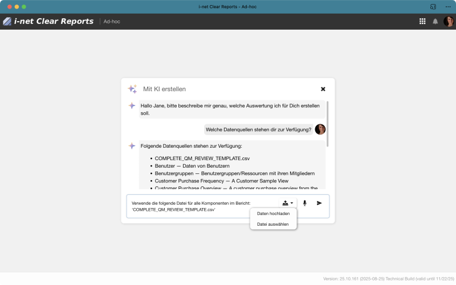Start voice input with microphone icon
This screenshot has width=456, height=285.
click(x=304, y=203)
